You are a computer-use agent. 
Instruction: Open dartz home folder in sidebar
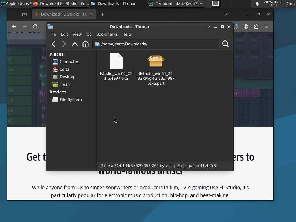pyautogui.click(x=61, y=69)
